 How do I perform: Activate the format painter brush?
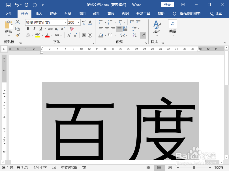tap(18, 35)
